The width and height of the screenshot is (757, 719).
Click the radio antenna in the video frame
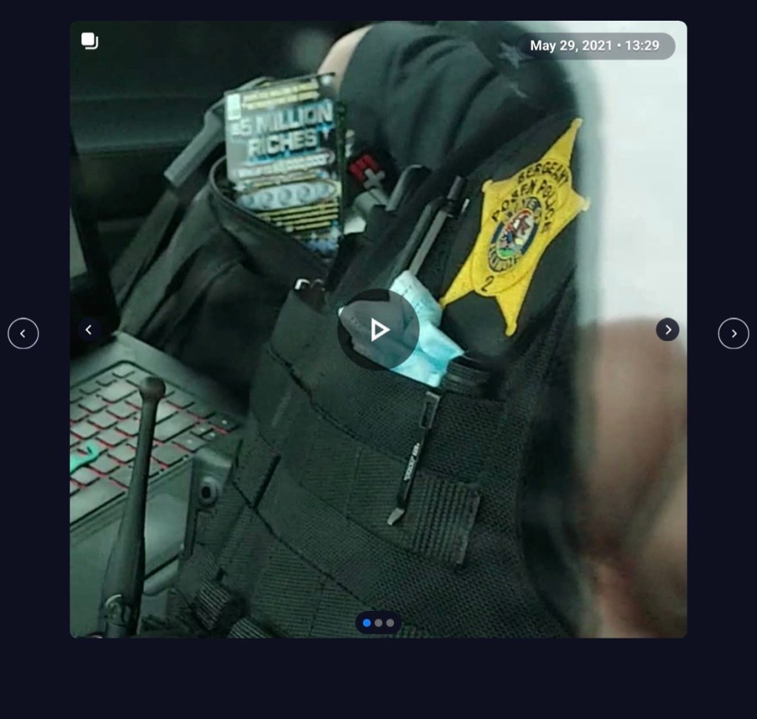click(x=135, y=503)
